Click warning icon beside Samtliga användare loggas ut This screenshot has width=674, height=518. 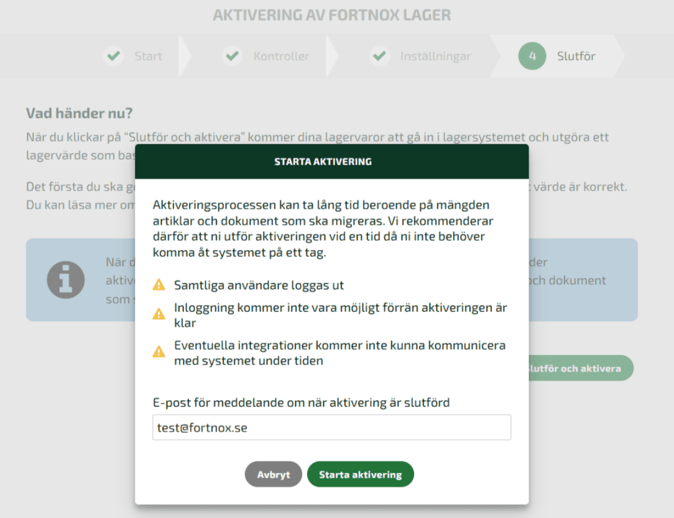click(x=159, y=284)
